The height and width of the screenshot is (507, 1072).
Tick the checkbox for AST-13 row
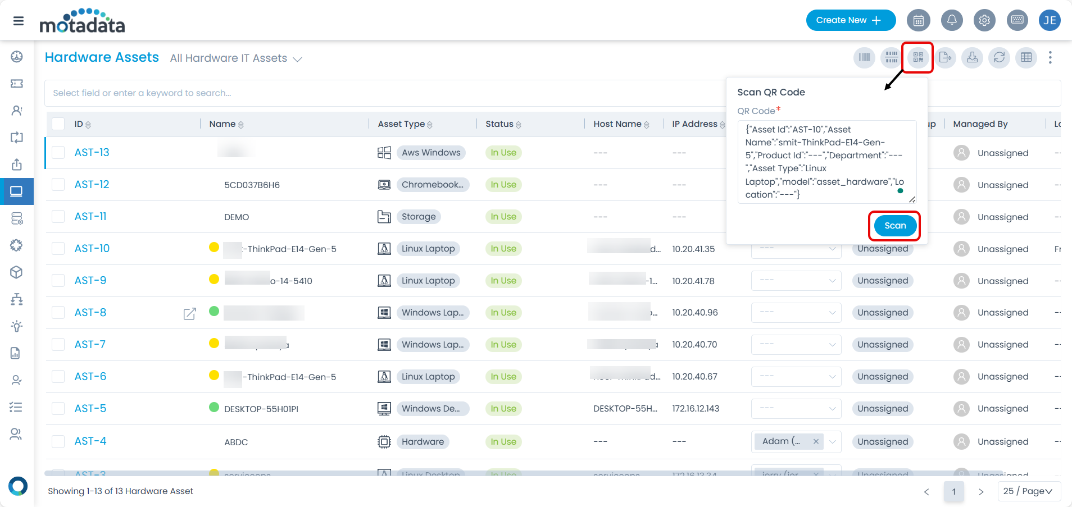coord(58,153)
